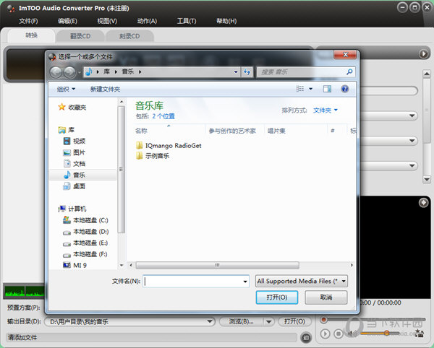Screen dimensions: 434x348
Task: Open the 视图(V) menu
Action: point(107,21)
